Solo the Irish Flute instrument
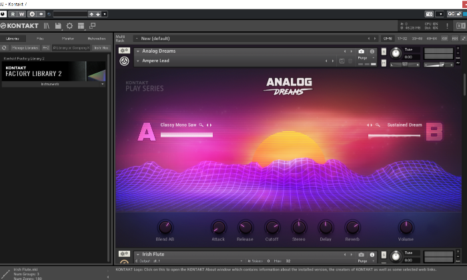This screenshot has height=280, width=467. pyautogui.click(x=384, y=255)
